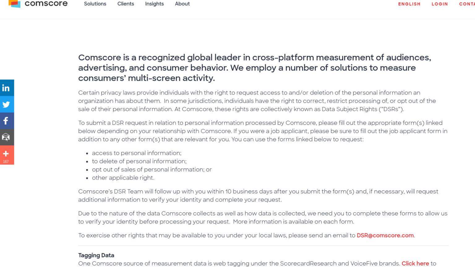475x267 pixels.
Task: Select the 'Tagging Data' heading
Action: (96, 255)
